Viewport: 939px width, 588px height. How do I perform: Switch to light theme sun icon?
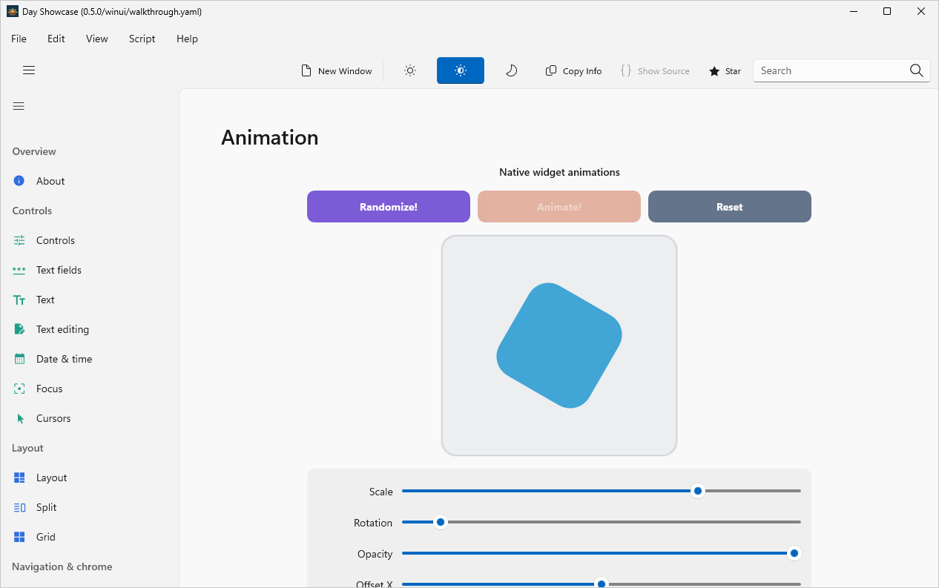[410, 70]
